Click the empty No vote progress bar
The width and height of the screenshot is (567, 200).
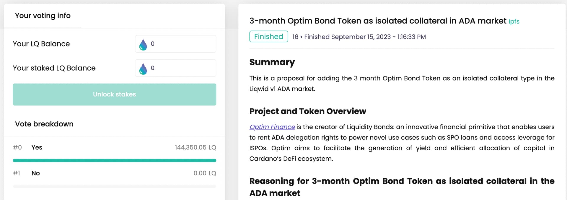pyautogui.click(x=114, y=186)
